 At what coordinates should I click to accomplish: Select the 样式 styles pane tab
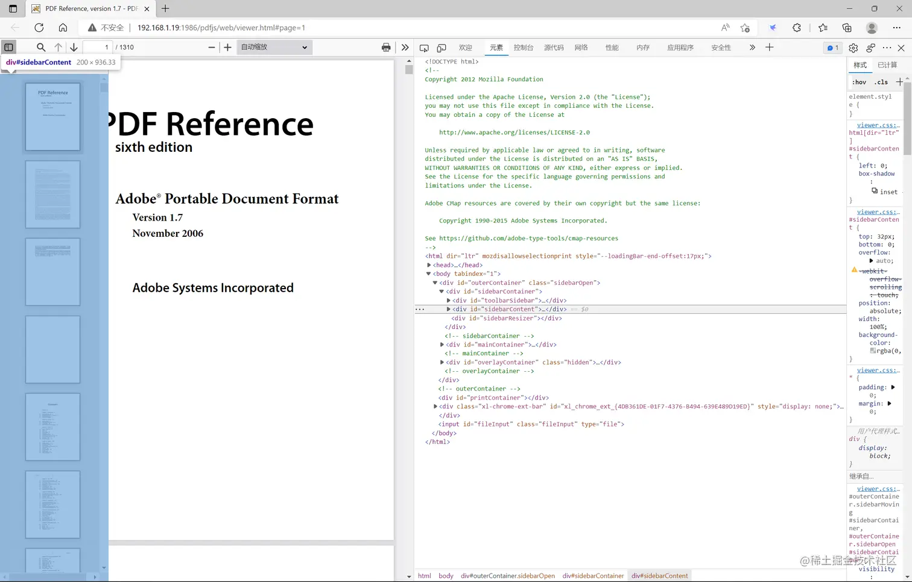[860, 65]
